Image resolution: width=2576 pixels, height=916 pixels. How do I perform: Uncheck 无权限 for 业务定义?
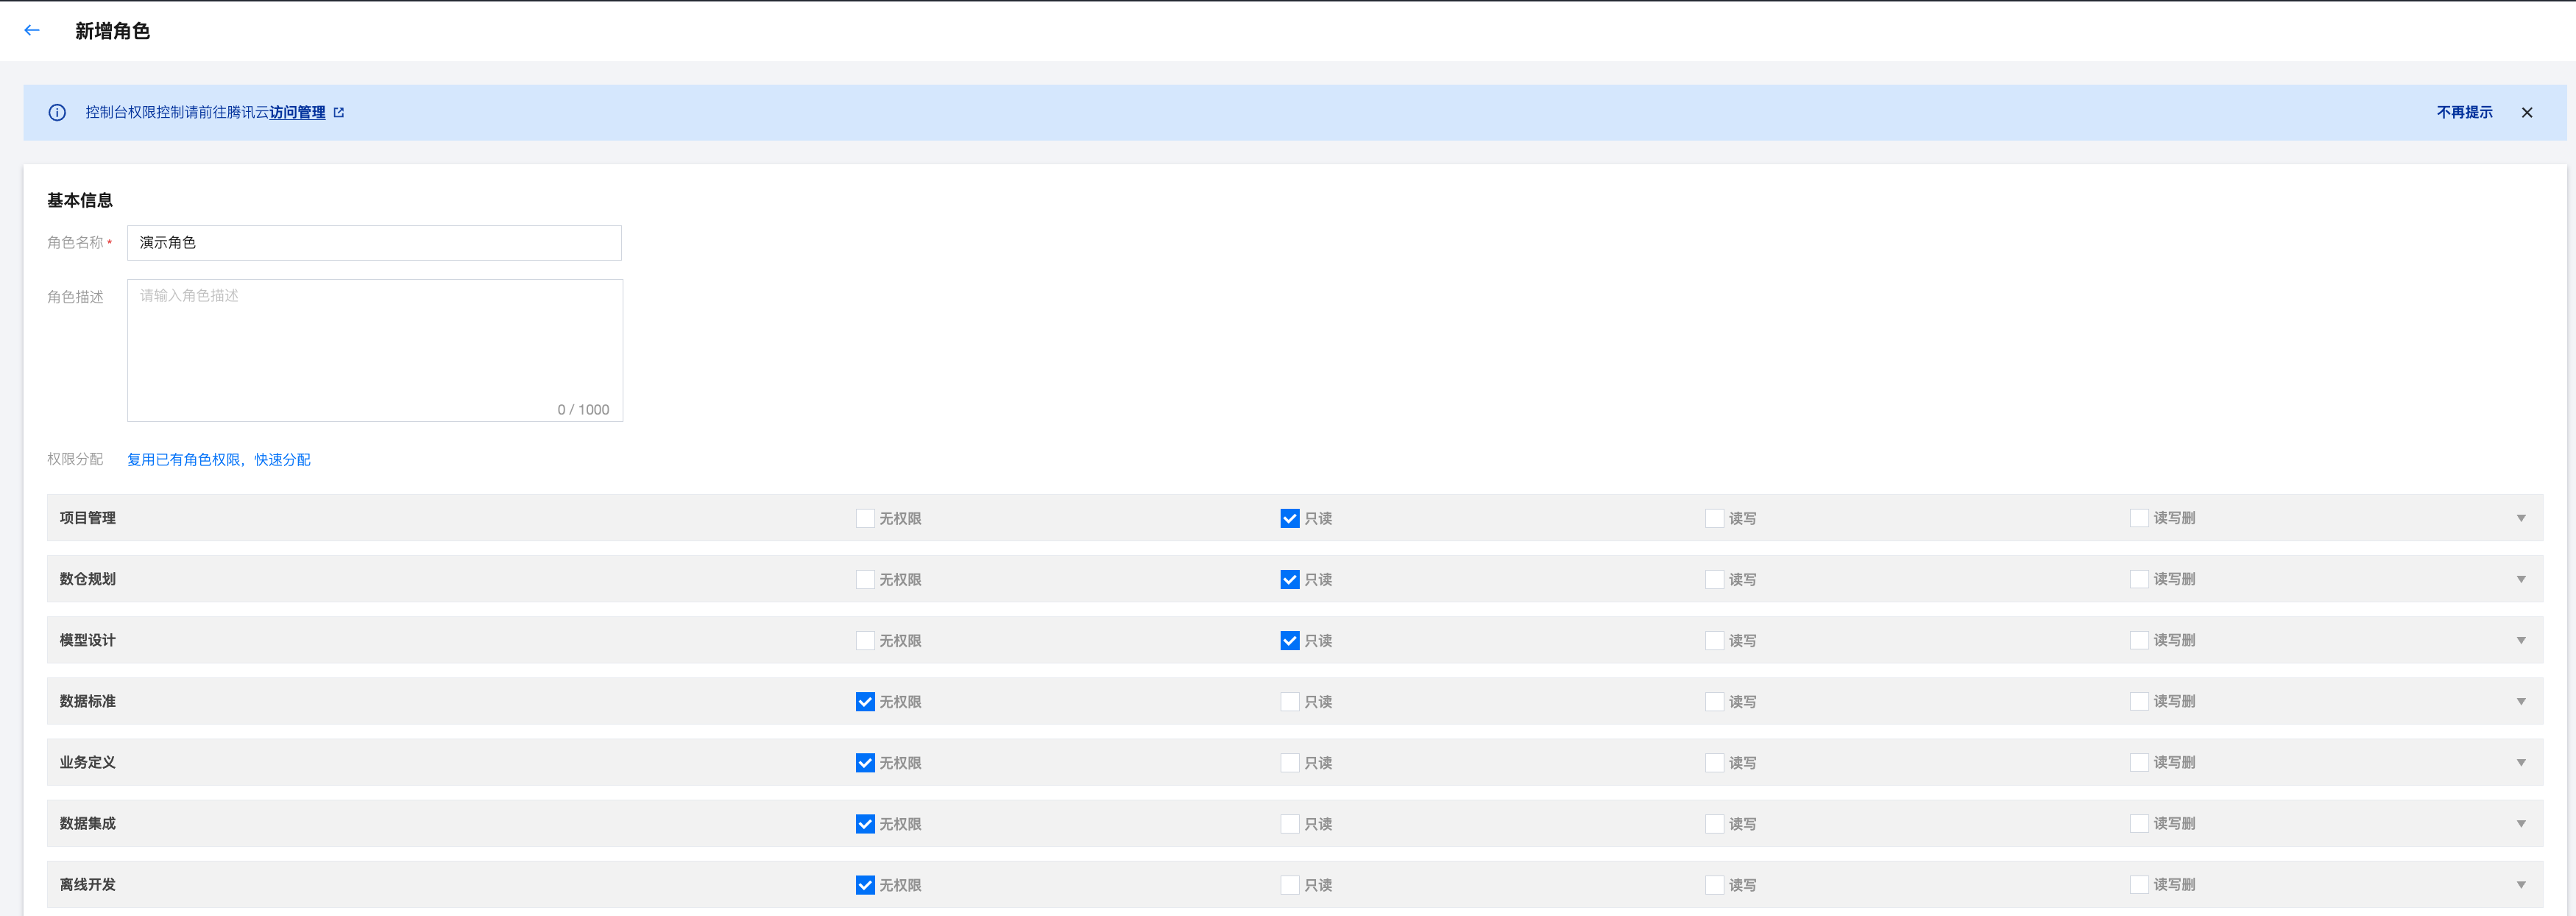[865, 763]
